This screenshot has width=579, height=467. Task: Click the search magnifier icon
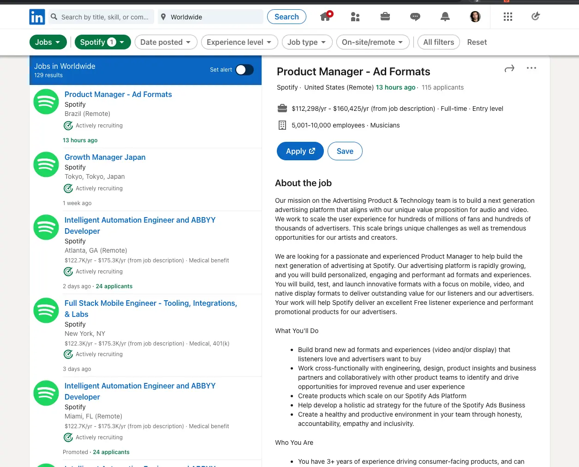tap(54, 17)
